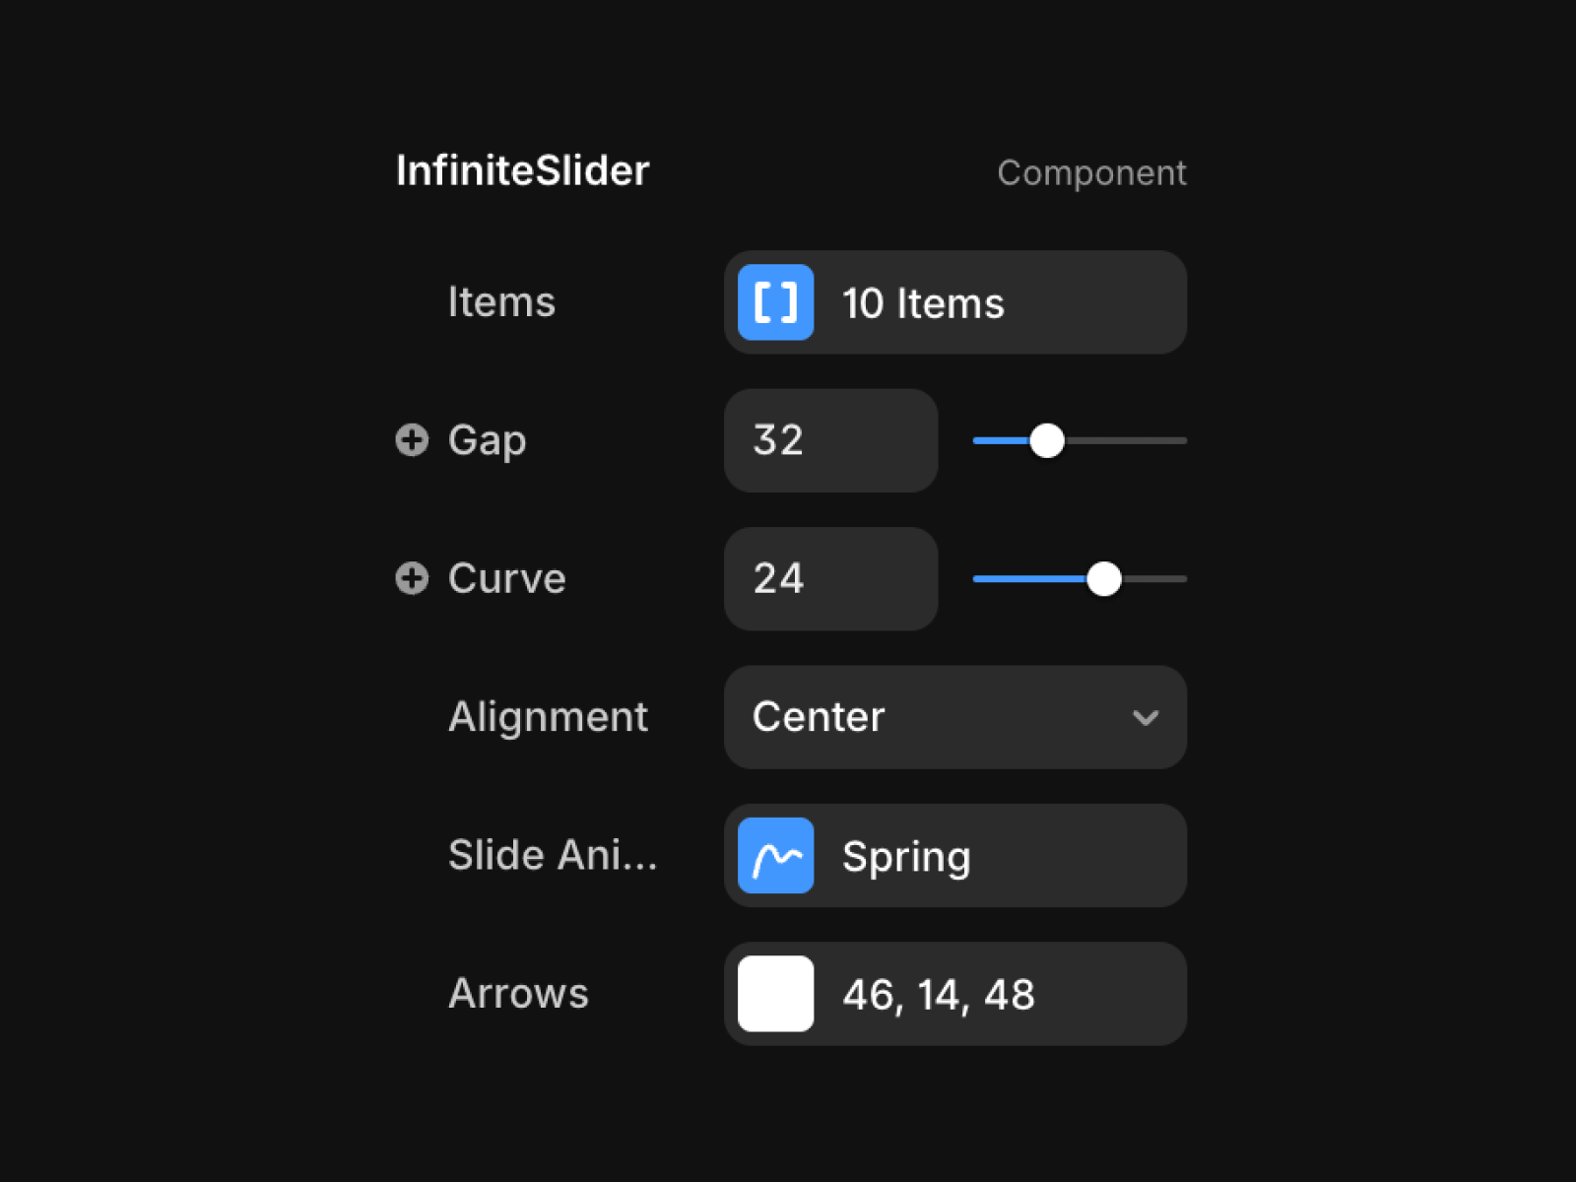This screenshot has width=1576, height=1182.
Task: Expand the Alignment dropdown chevron
Action: [x=1145, y=718]
